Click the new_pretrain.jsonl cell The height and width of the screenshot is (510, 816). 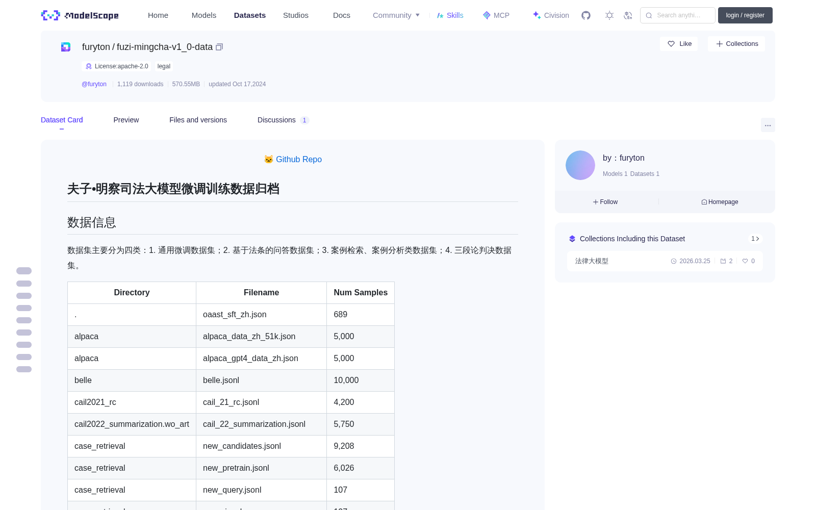pyautogui.click(x=261, y=468)
